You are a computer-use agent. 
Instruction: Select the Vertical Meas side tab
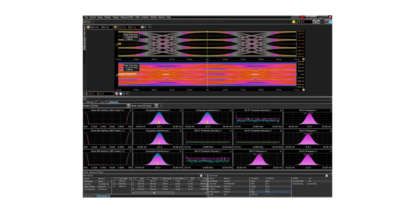85,43
